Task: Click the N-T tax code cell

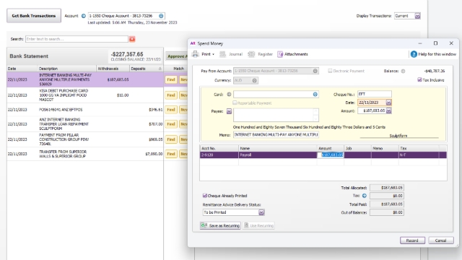Action: (x=419, y=155)
